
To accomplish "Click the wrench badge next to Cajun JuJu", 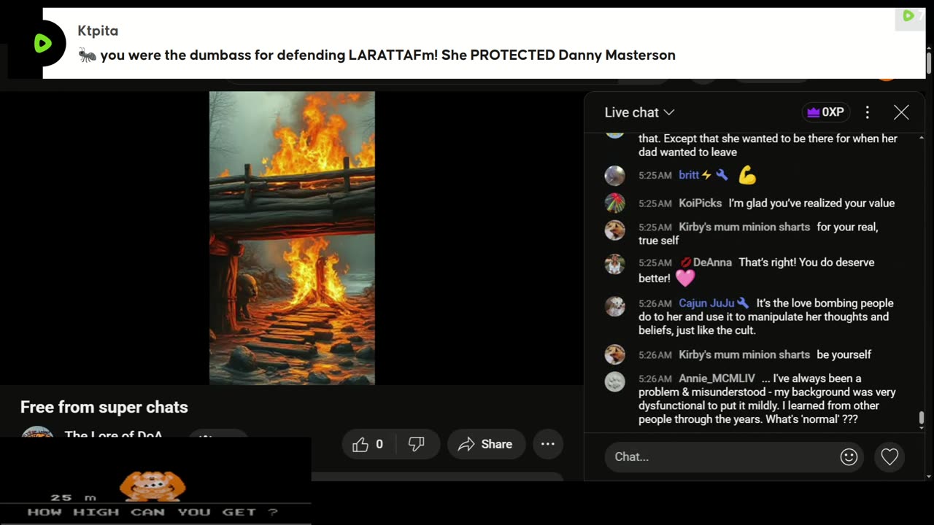I will (743, 303).
